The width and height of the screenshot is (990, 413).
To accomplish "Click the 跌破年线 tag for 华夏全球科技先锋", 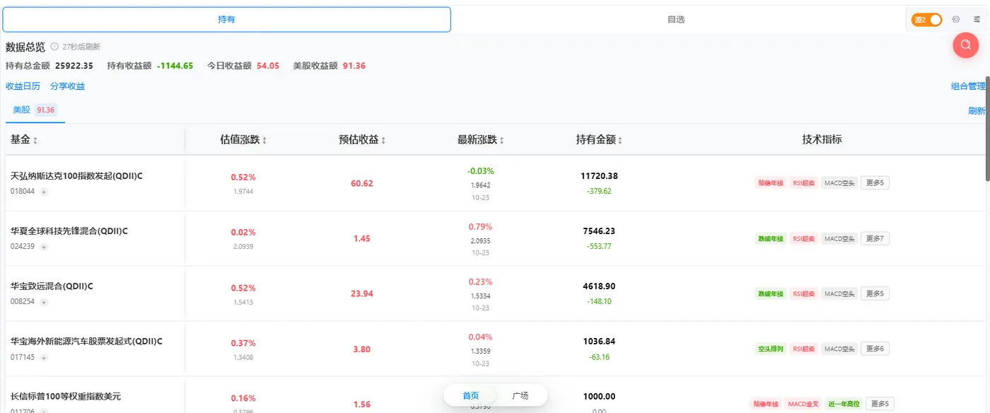I will coord(770,238).
